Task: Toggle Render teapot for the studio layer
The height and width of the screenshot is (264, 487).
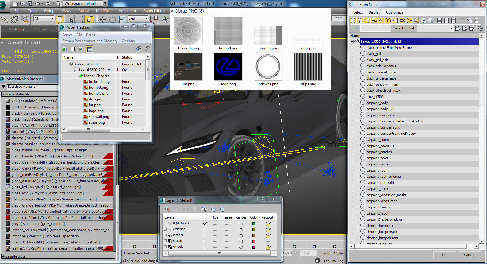Action: point(241,241)
